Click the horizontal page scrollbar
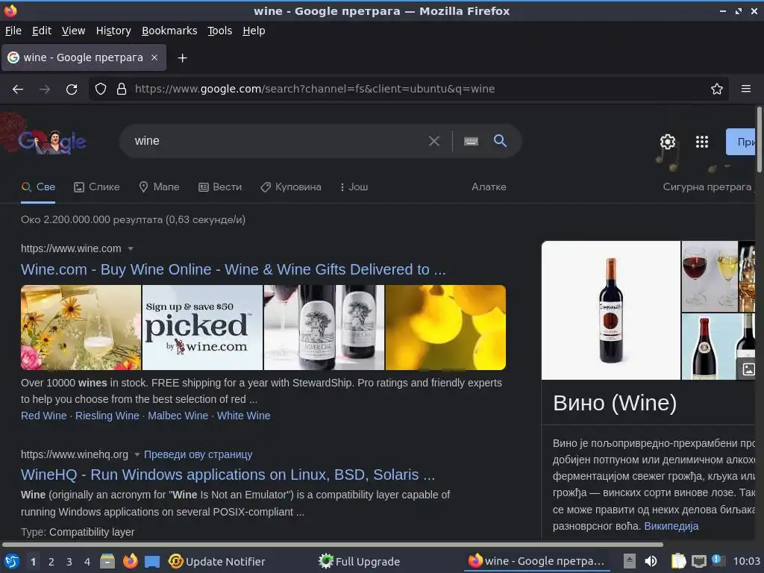 pyautogui.click(x=332, y=544)
